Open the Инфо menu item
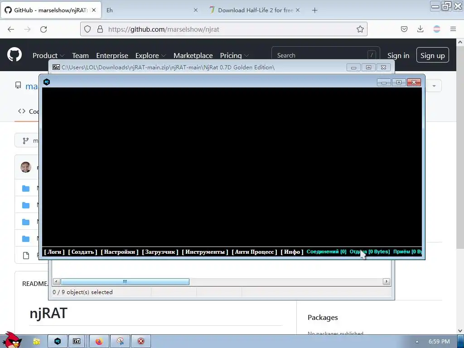 click(292, 252)
